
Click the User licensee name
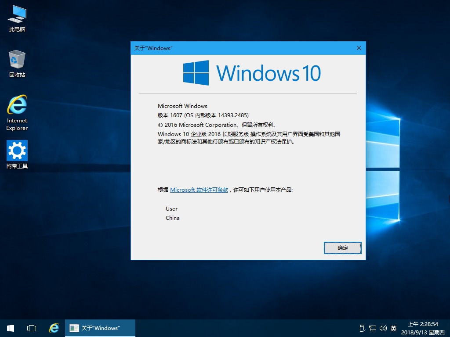coord(172,208)
